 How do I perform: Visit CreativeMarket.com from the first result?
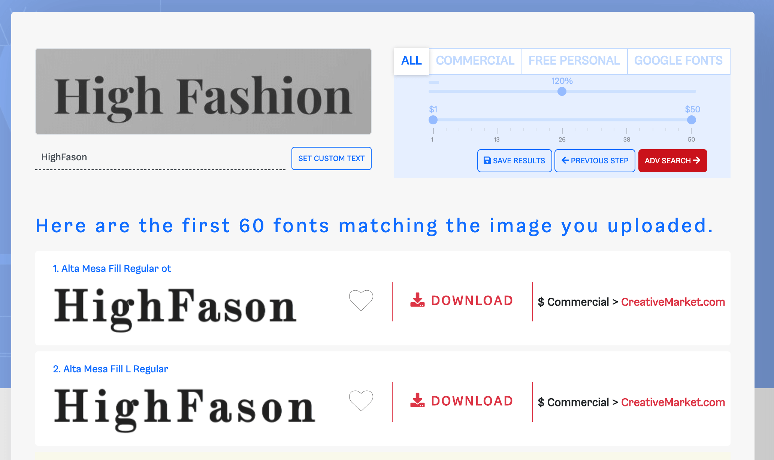click(672, 302)
